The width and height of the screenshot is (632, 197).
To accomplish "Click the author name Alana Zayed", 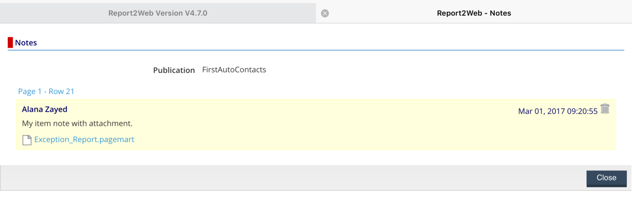I will (x=44, y=109).
